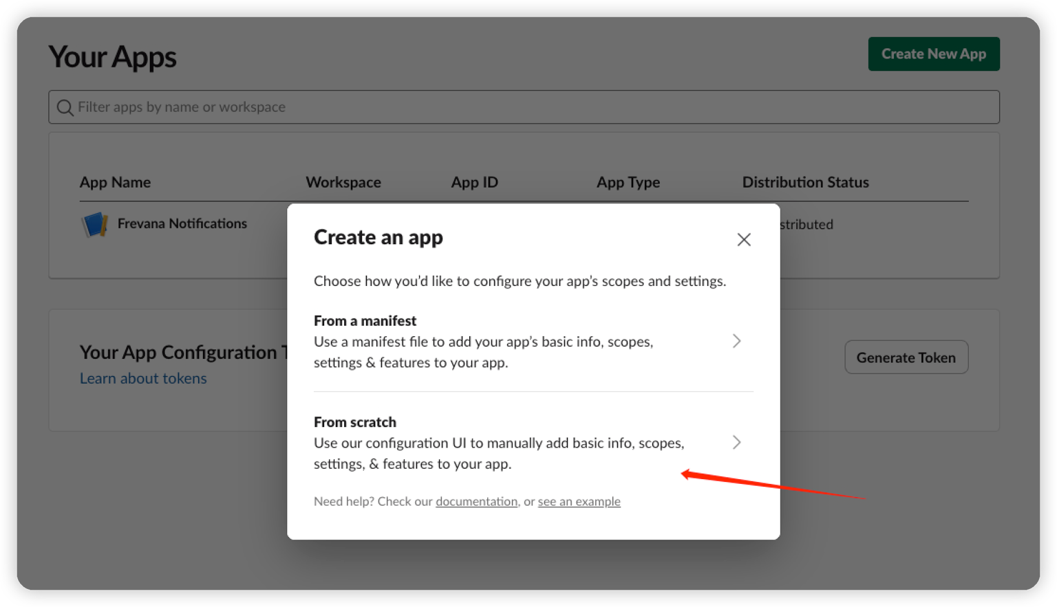Close the Create an app dialog
Viewport: 1057px width, 607px height.
(x=743, y=240)
